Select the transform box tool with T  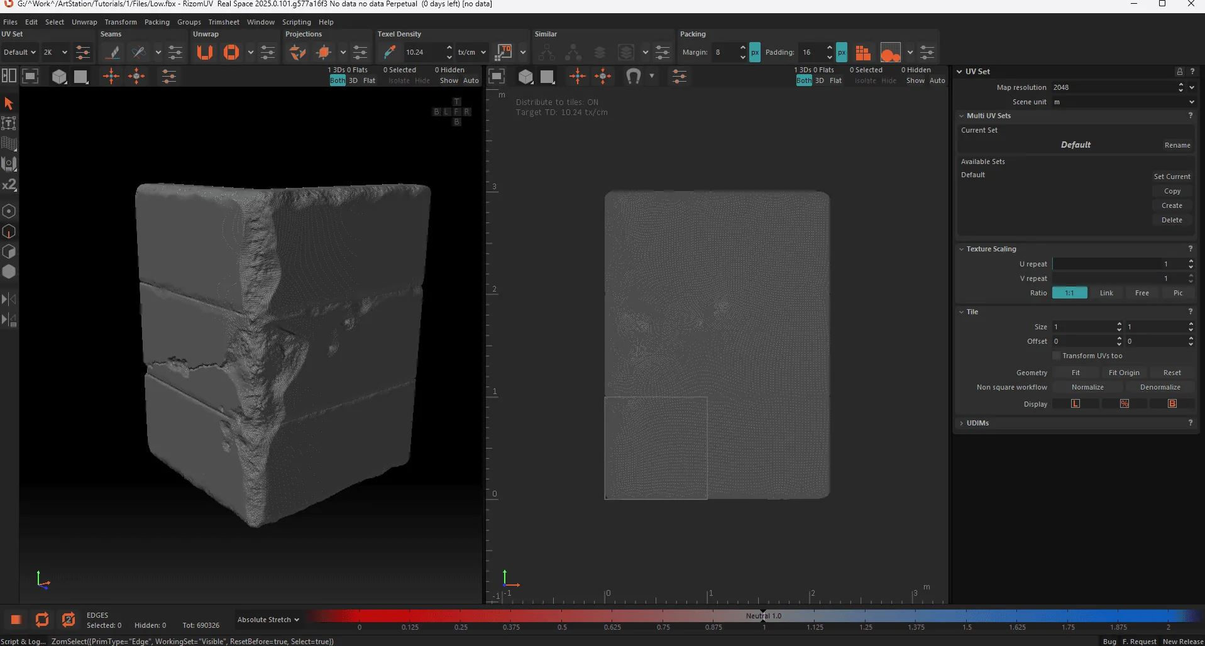click(9, 123)
